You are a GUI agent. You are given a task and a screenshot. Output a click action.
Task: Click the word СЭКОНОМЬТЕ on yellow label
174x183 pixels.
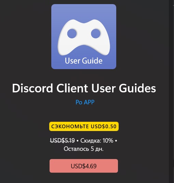click(70, 127)
